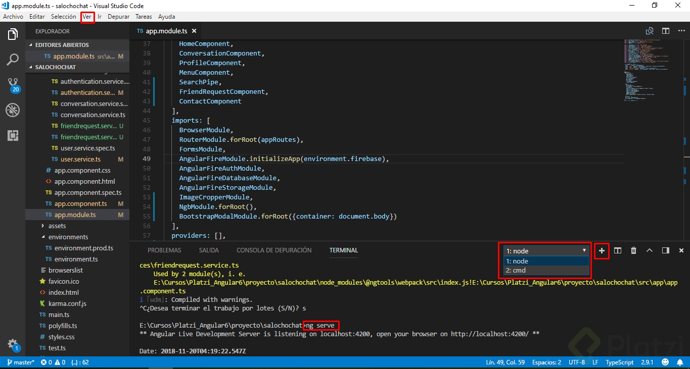Viewport: 690px width, 369px height.
Task: Send feedback via the smiley icon
Action: [x=665, y=362]
